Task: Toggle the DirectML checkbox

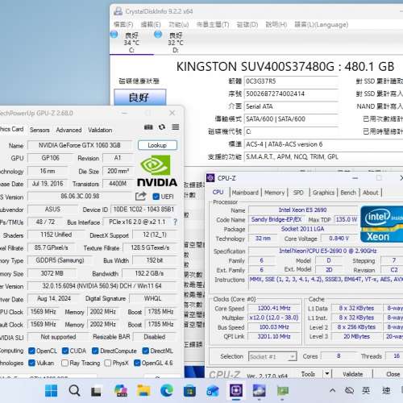Action: [146, 351]
